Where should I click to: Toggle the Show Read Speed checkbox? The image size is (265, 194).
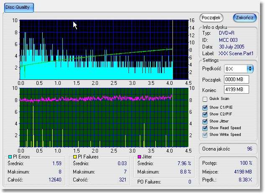(205, 128)
